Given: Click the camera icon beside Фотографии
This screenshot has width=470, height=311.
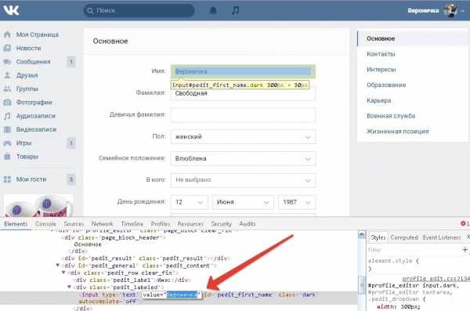Looking at the screenshot, I should (7, 103).
